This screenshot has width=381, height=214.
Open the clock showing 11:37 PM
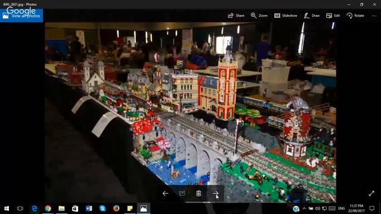click(x=356, y=209)
